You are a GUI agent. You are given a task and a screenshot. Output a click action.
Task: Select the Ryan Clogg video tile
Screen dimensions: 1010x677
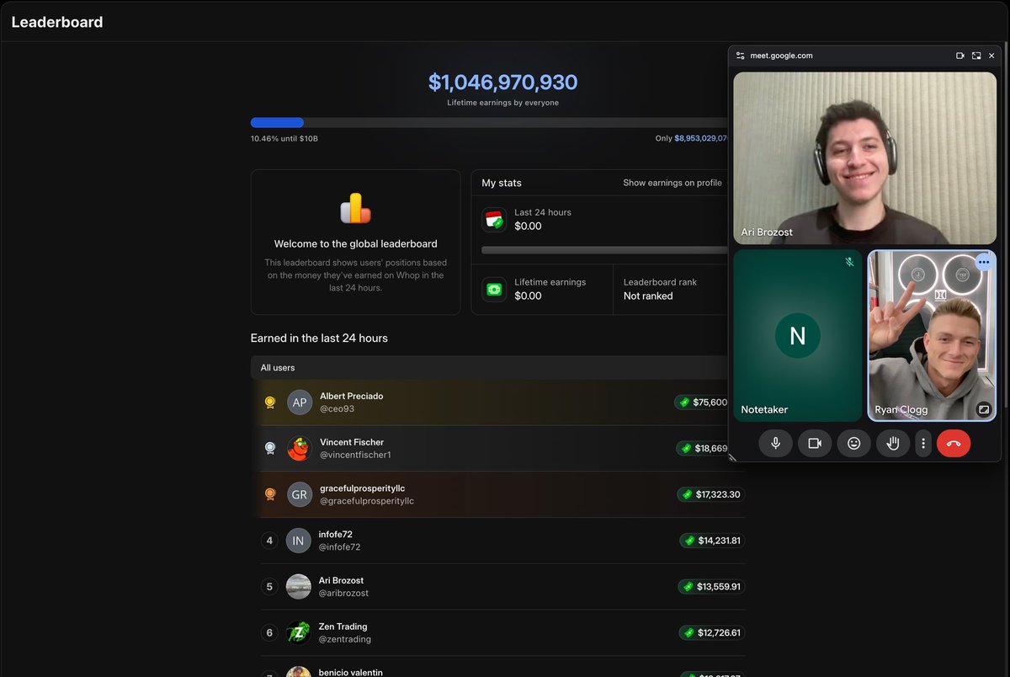pos(932,335)
